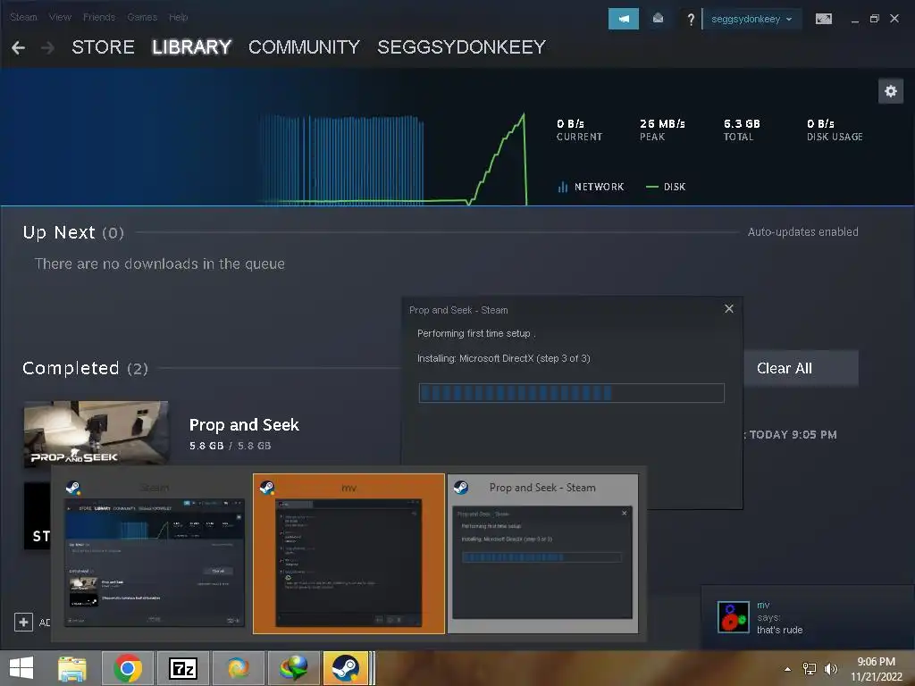The width and height of the screenshot is (915, 686).
Task: Open the Steam menu
Action: (23, 17)
